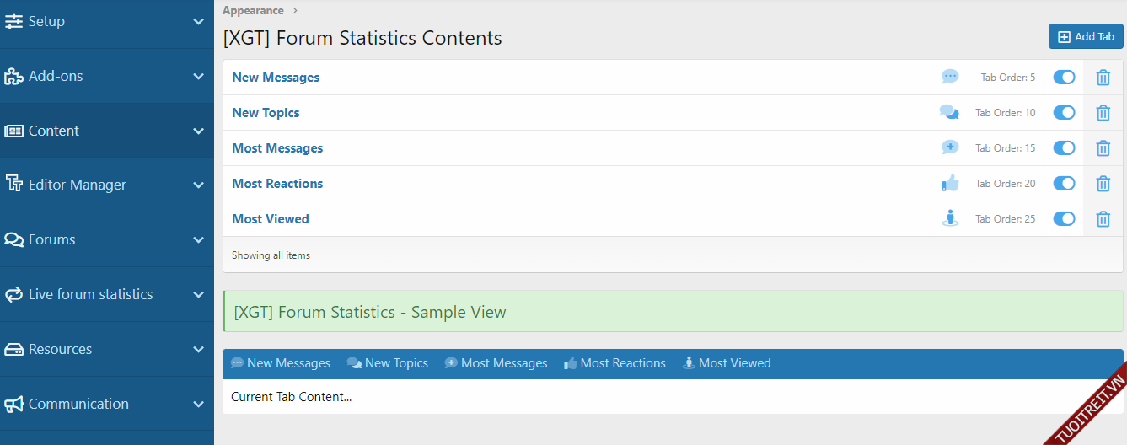Click trash icon for New Topics row
Screen dimensions: 1127x445
pyautogui.click(x=1103, y=113)
